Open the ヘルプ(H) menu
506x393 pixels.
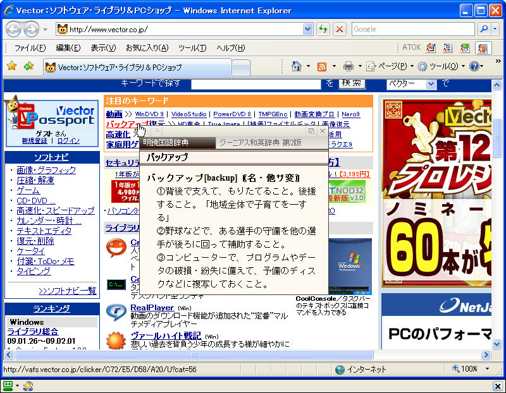231,48
